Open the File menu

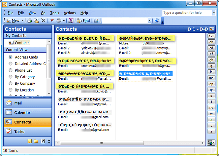click(10, 13)
